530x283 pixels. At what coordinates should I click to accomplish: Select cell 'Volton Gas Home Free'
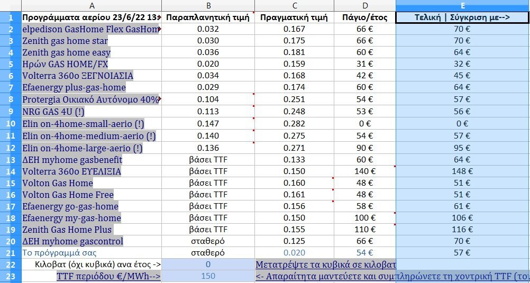[x=92, y=195]
